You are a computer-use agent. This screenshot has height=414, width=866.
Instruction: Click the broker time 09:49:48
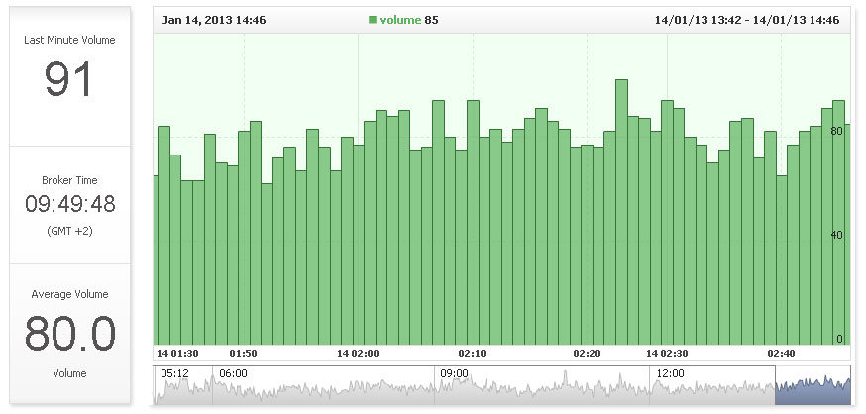(x=70, y=204)
